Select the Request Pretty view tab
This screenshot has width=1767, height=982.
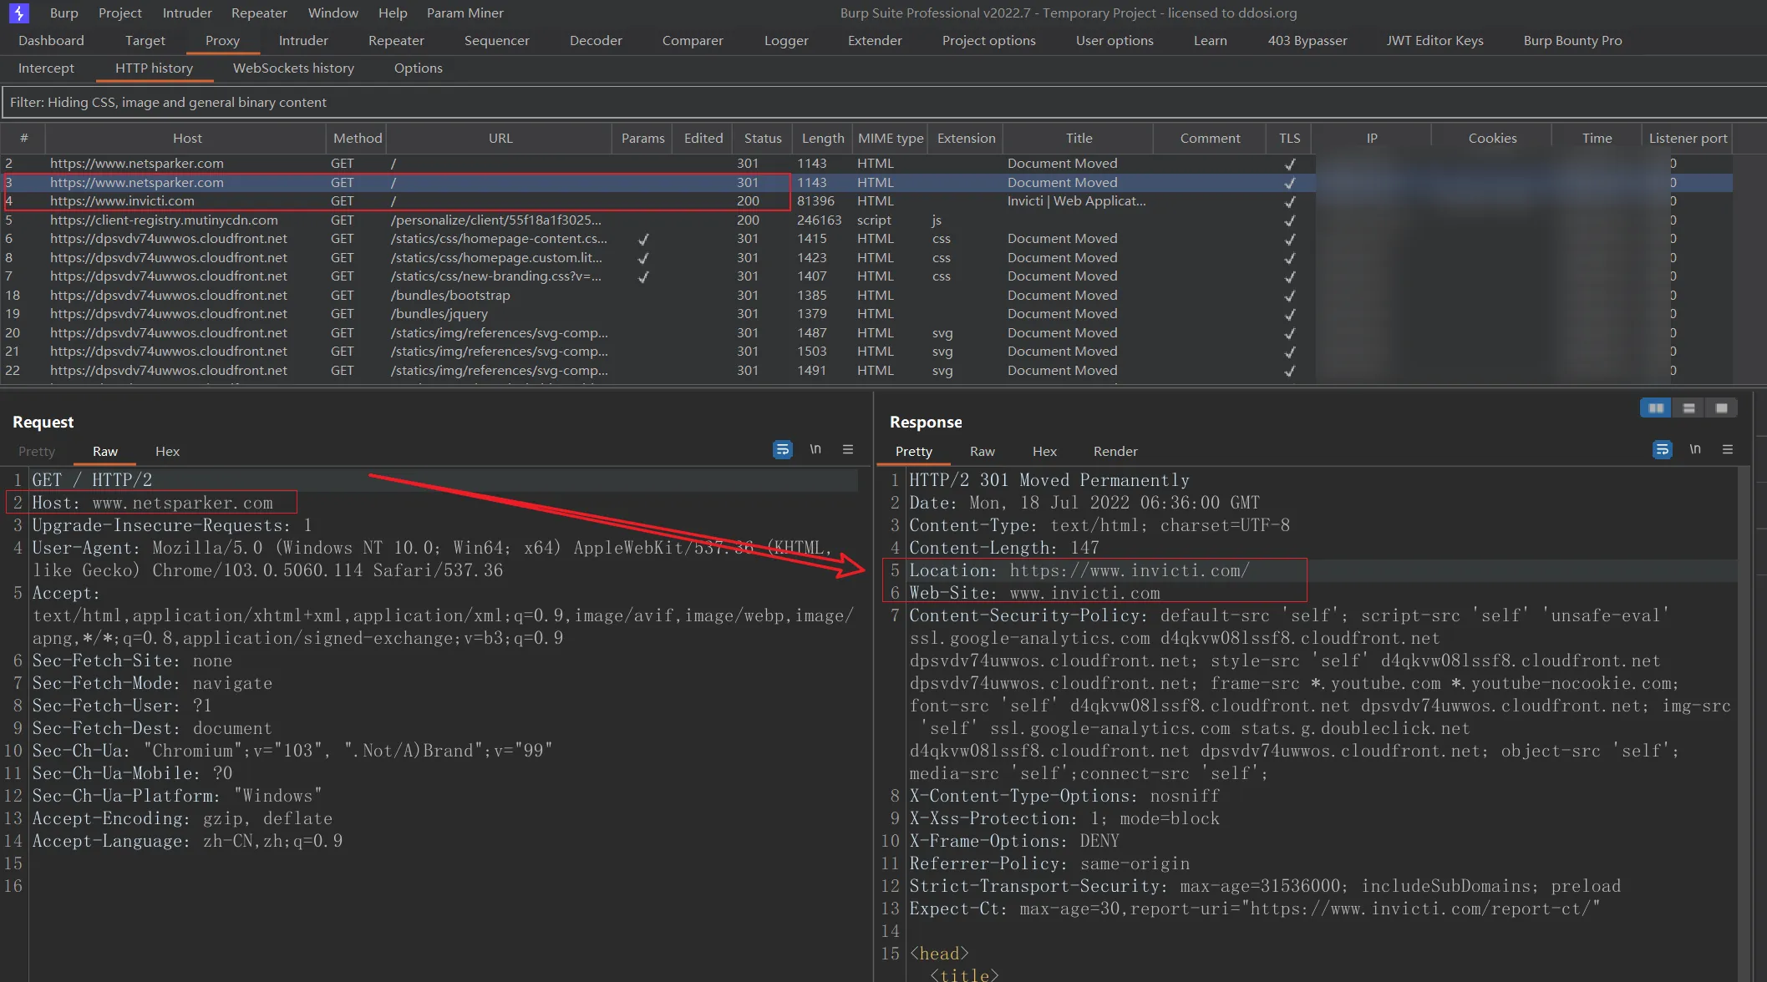tap(37, 451)
